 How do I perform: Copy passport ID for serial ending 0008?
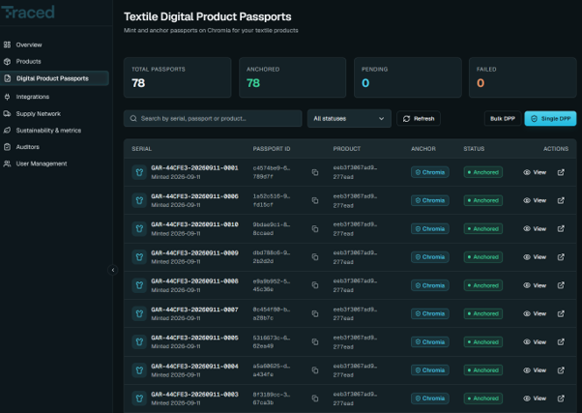(x=315, y=285)
